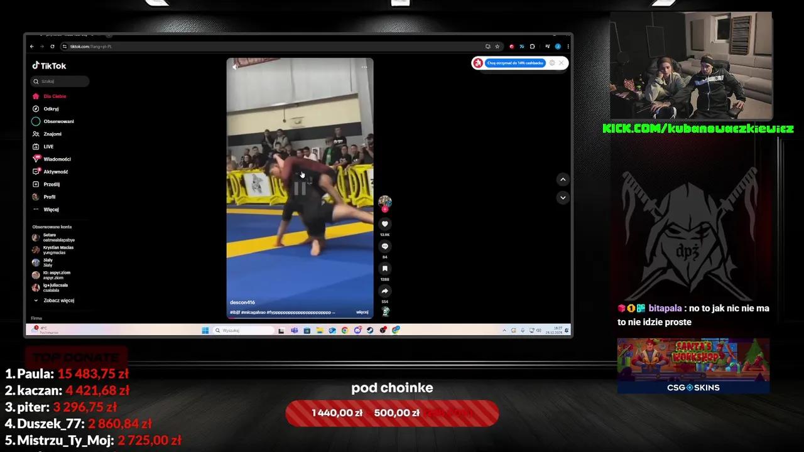
Task: Open the Windows Start menu in taskbar
Action: [x=205, y=330]
